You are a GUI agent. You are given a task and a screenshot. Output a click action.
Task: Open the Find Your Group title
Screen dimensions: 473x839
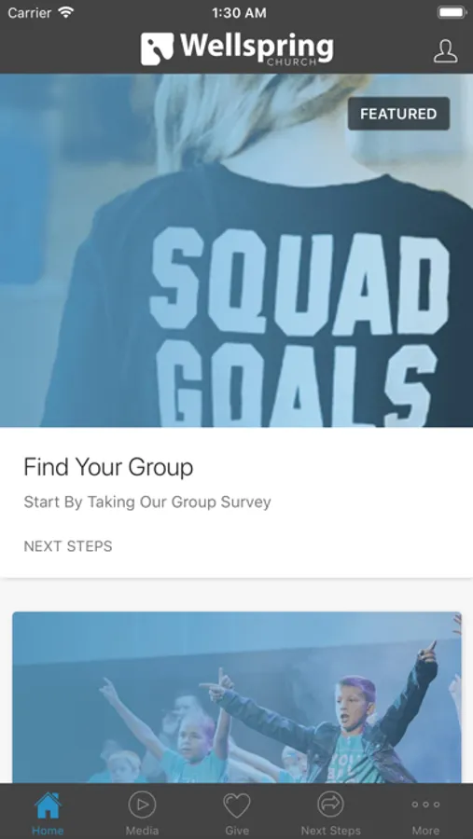108,467
